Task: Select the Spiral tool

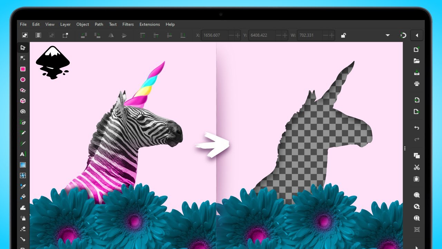Action: coord(23,112)
